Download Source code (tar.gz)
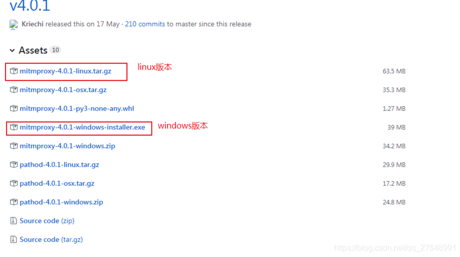This screenshot has width=460, height=257. (51, 239)
